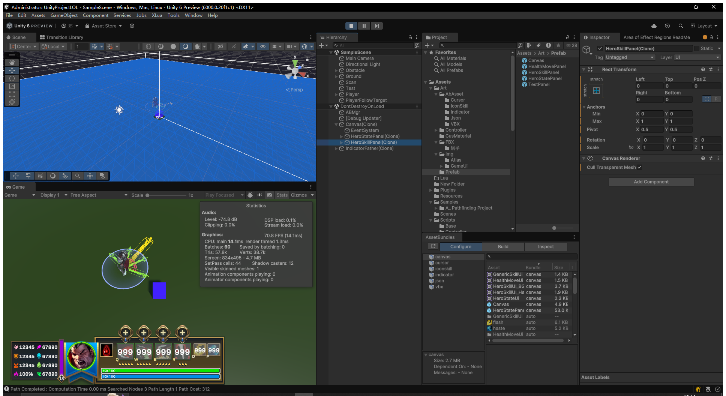Switch to the Inspect tab in AssetBundles
The width and height of the screenshot is (726, 396).
click(546, 246)
